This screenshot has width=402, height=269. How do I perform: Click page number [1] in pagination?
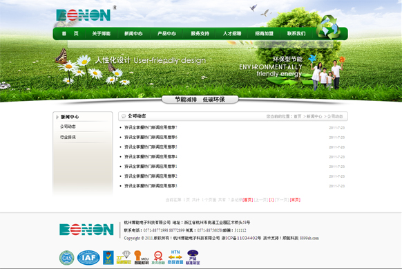[x=271, y=200]
